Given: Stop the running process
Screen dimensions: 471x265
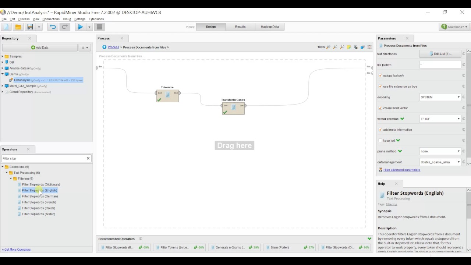Looking at the screenshot, I should coord(99,27).
